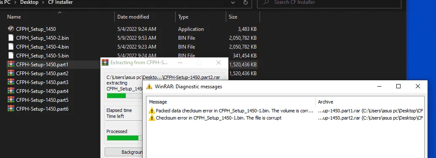This screenshot has height=158, width=436.
Task: Click warning icon beside Packed data checksum error
Action: 152,111
